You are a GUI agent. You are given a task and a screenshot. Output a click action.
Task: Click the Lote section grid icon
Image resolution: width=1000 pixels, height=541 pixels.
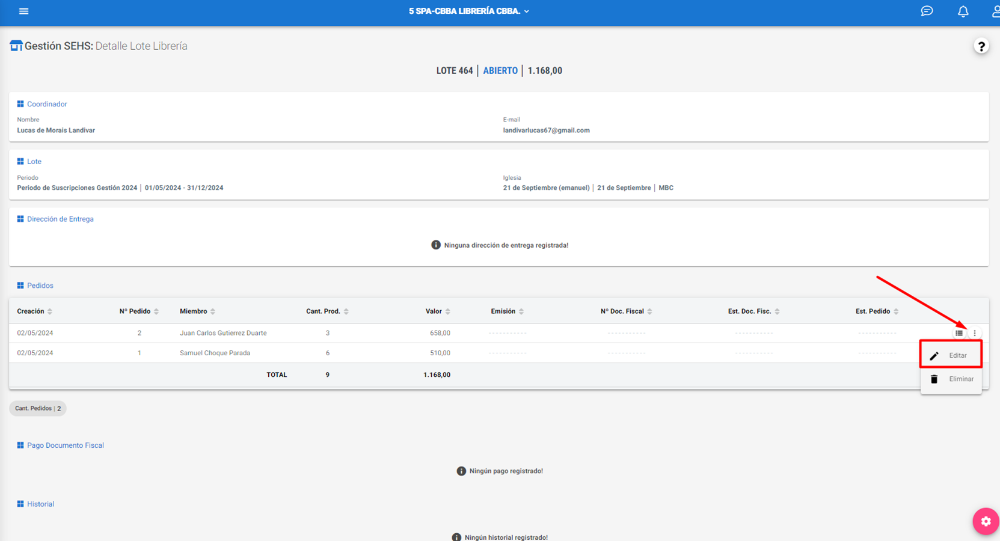20,162
